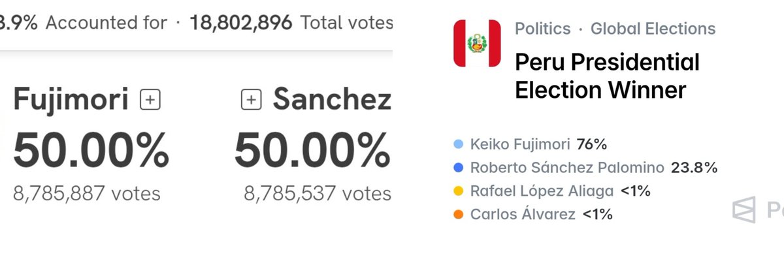Open Peru Presidential Election Winner title

click(607, 76)
